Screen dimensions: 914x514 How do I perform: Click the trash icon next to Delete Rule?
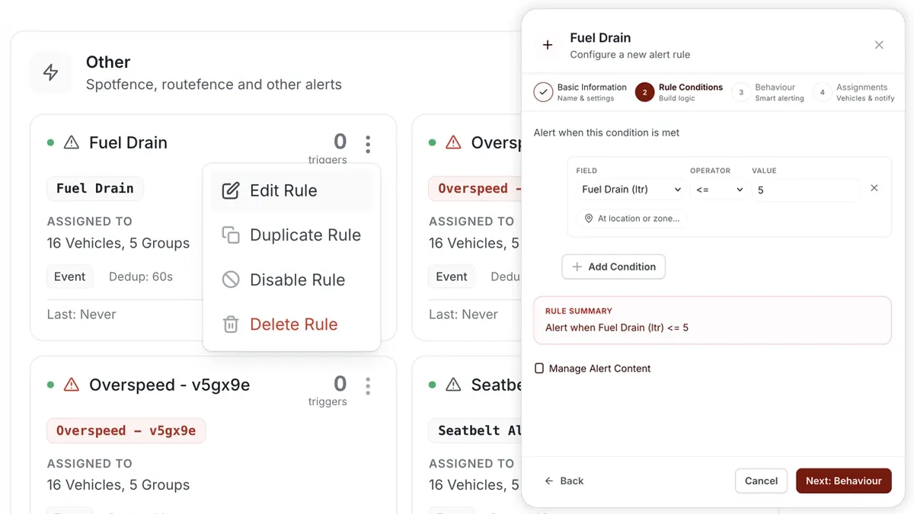[231, 324]
